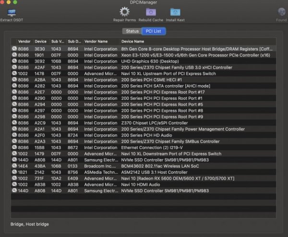Click ASMedia Techn... vendor name cell
The width and height of the screenshot is (288, 237).
tap(101, 172)
